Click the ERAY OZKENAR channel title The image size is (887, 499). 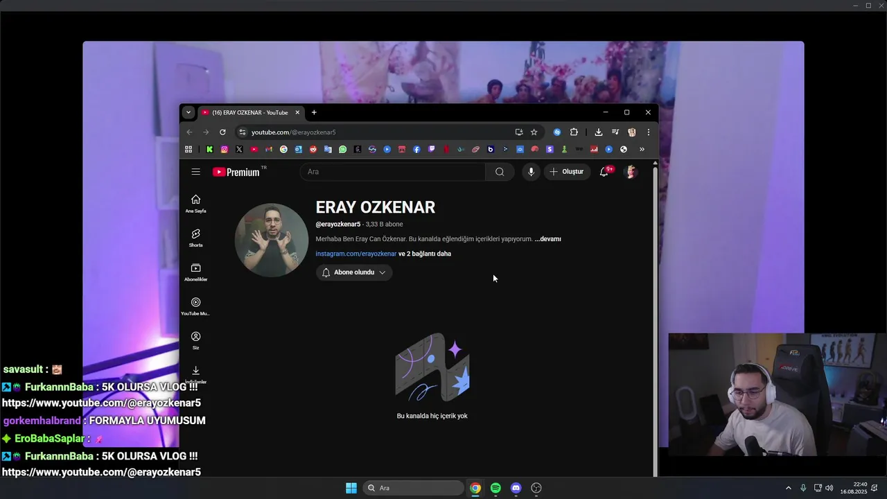click(x=376, y=207)
